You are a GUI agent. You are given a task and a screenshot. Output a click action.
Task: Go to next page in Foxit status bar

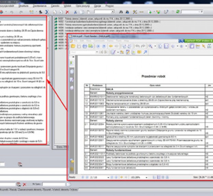point(112,177)
